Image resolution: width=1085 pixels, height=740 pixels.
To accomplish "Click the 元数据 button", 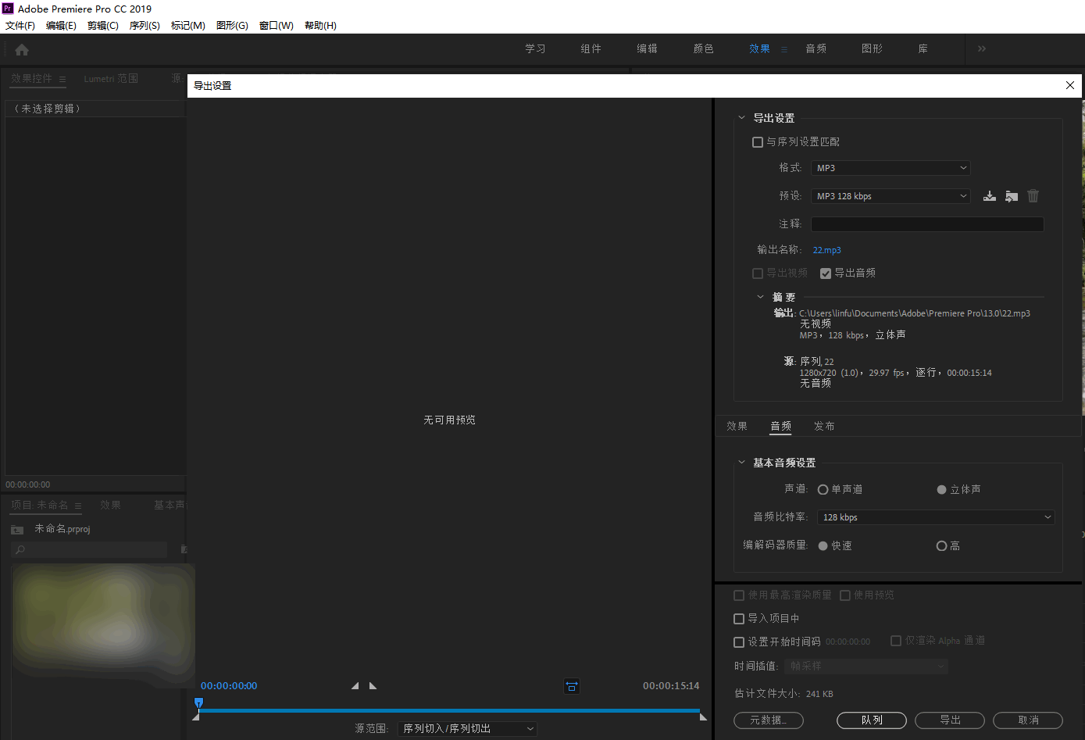I will click(x=769, y=720).
